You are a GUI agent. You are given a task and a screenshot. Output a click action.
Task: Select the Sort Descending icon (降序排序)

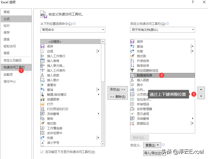132,66
